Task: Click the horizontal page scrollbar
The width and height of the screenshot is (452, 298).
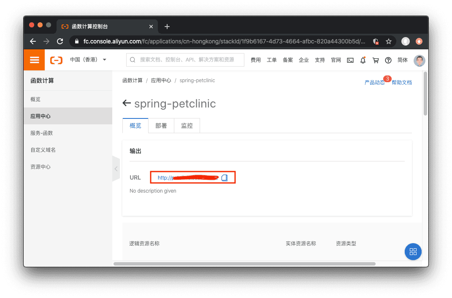Action: pos(244,264)
